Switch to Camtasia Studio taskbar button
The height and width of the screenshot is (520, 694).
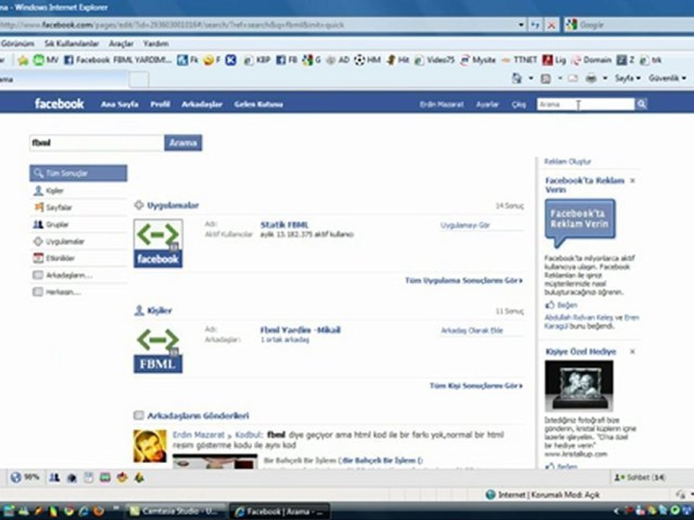[x=176, y=511]
